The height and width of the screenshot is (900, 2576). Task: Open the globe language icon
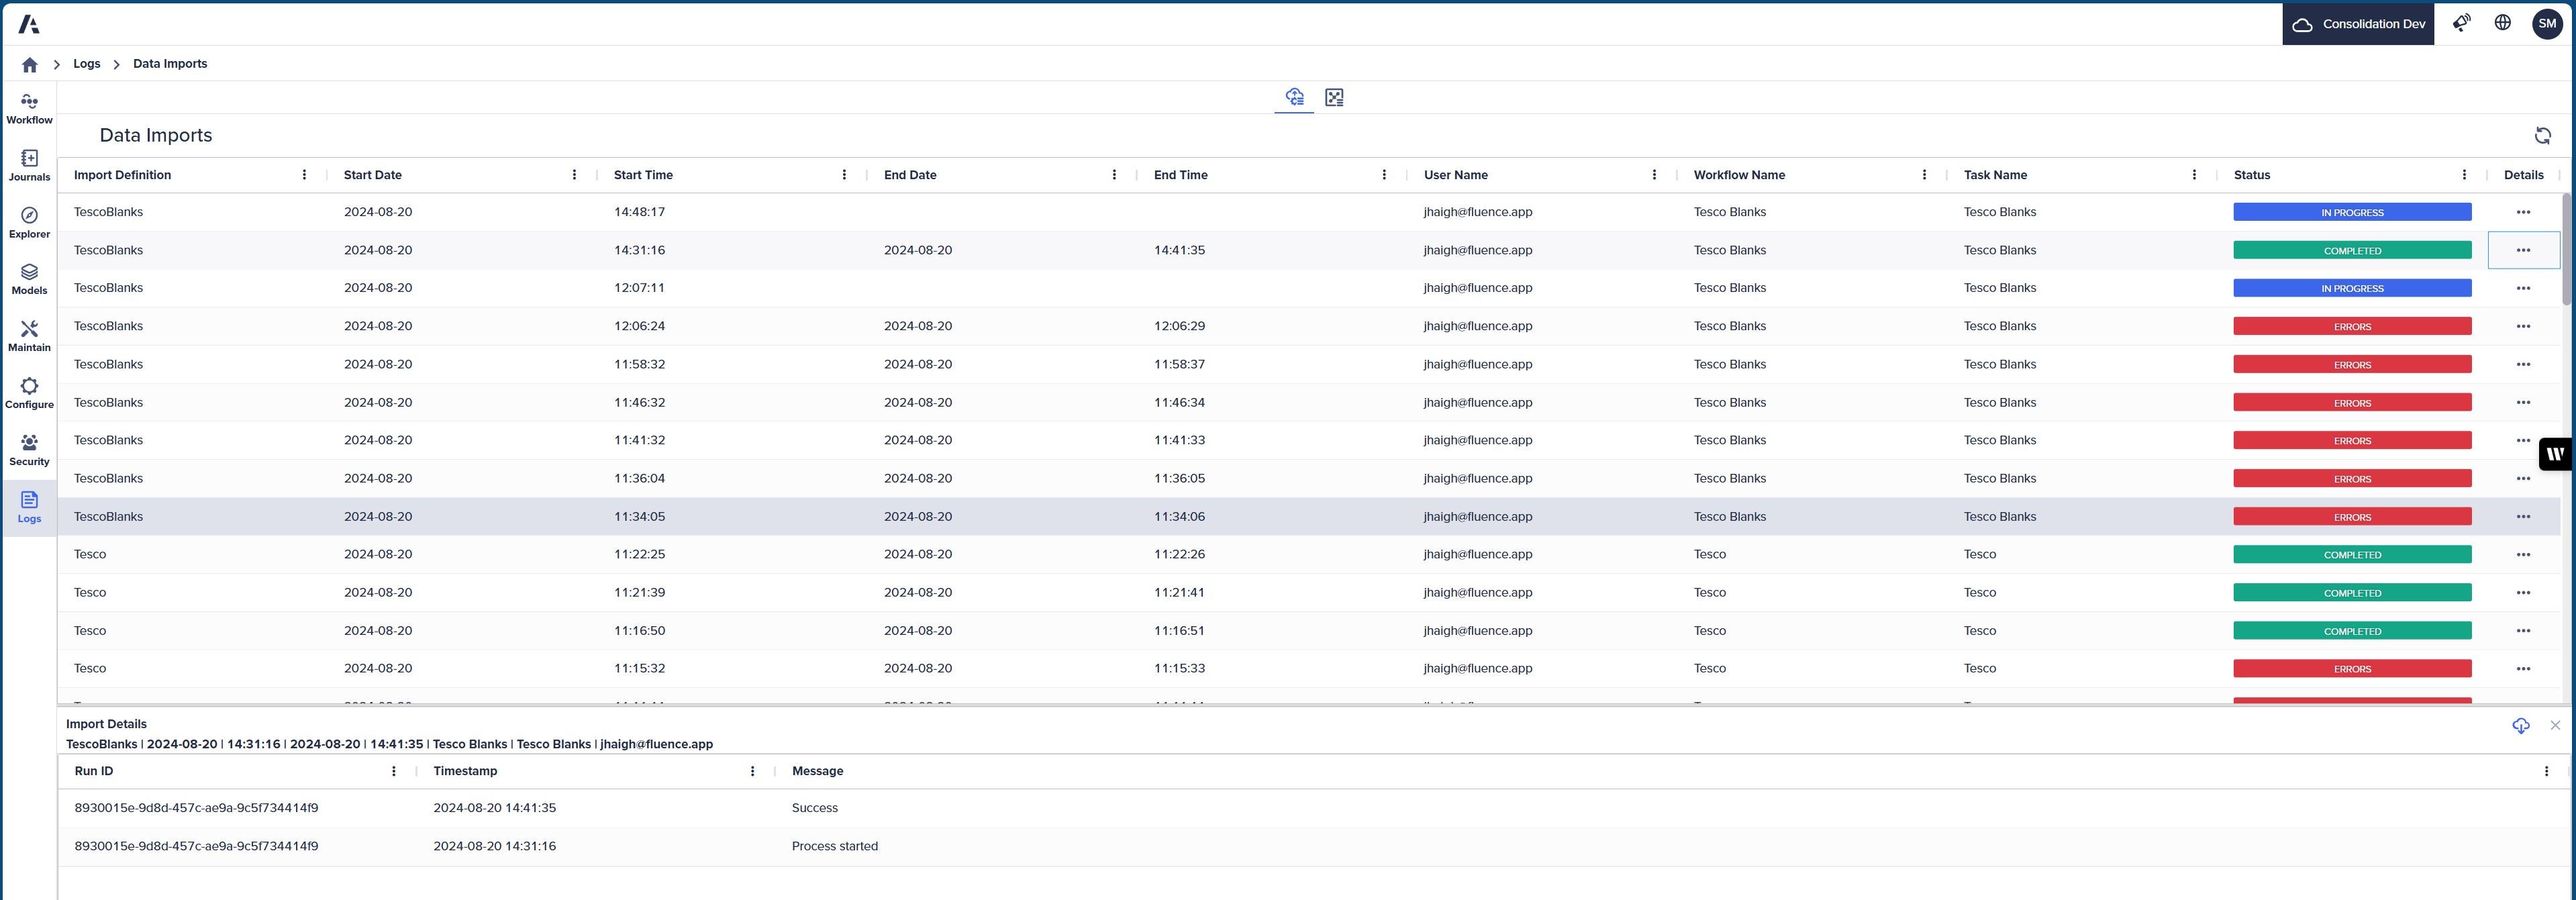pos(2502,23)
